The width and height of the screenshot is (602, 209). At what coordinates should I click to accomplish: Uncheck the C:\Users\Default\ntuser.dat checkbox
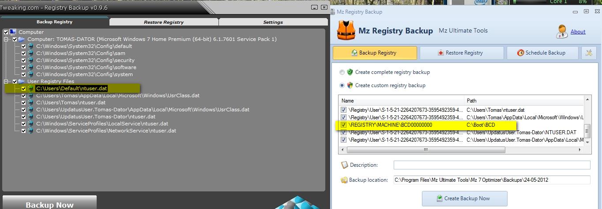click(x=23, y=88)
